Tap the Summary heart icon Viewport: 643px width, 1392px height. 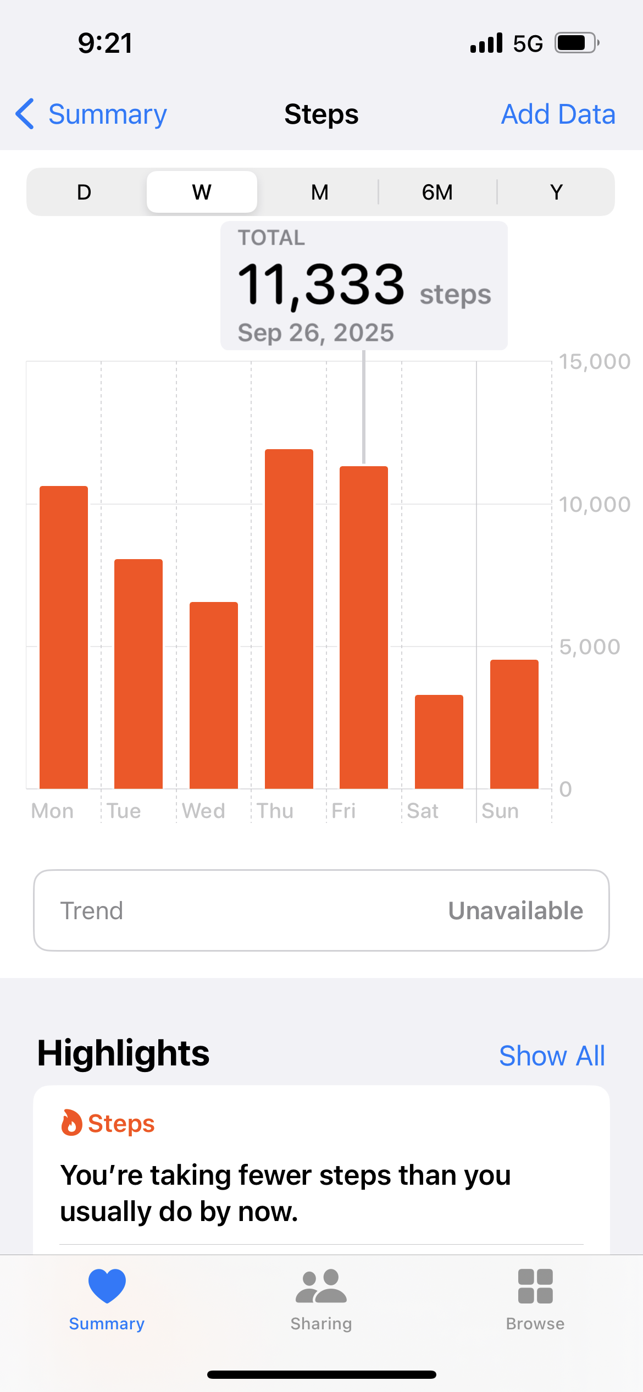(x=107, y=1285)
